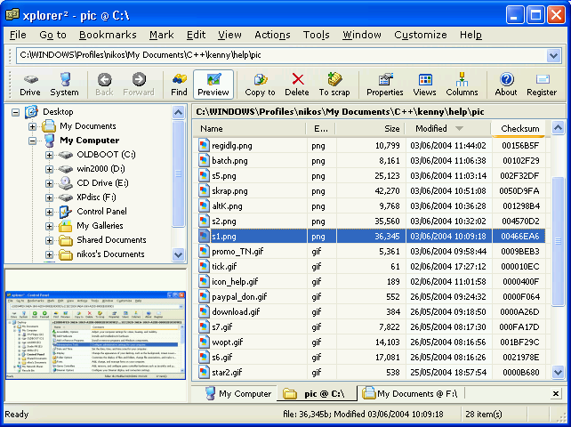Sort by the Checksum column header
This screenshot has width=571, height=427.
click(x=519, y=129)
